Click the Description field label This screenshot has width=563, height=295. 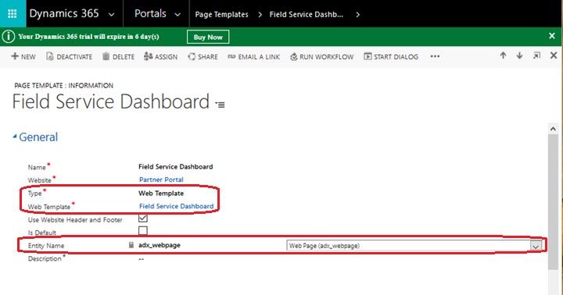(x=45, y=259)
